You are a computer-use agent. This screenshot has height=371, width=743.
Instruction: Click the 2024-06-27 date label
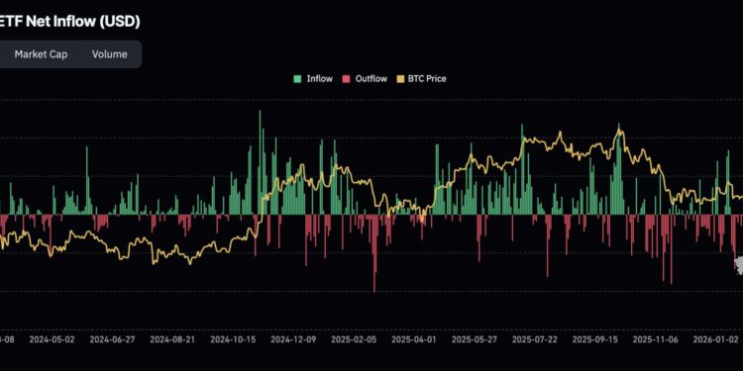112,339
